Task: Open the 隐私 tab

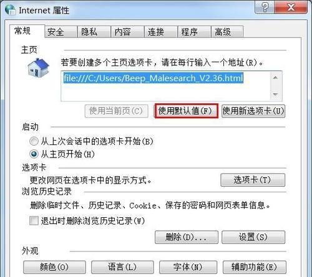Action: point(94,32)
